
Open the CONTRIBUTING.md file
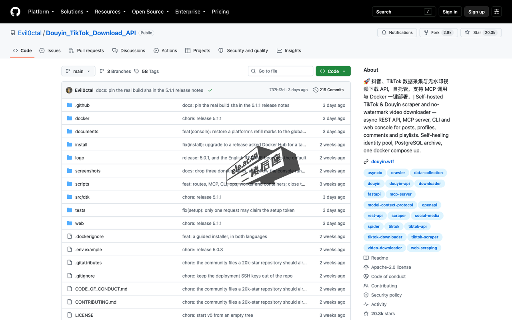[96, 302]
